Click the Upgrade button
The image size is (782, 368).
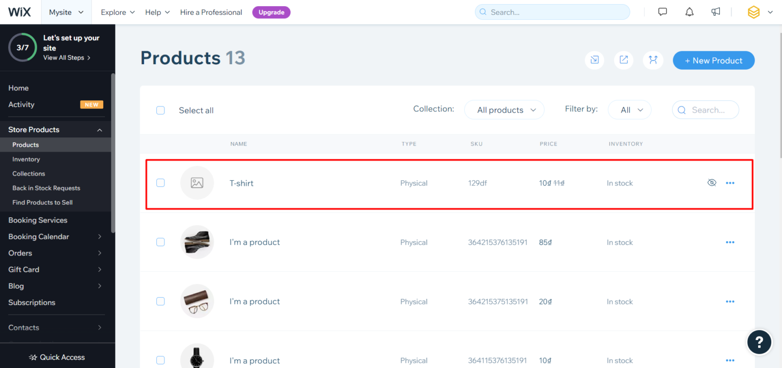point(271,12)
